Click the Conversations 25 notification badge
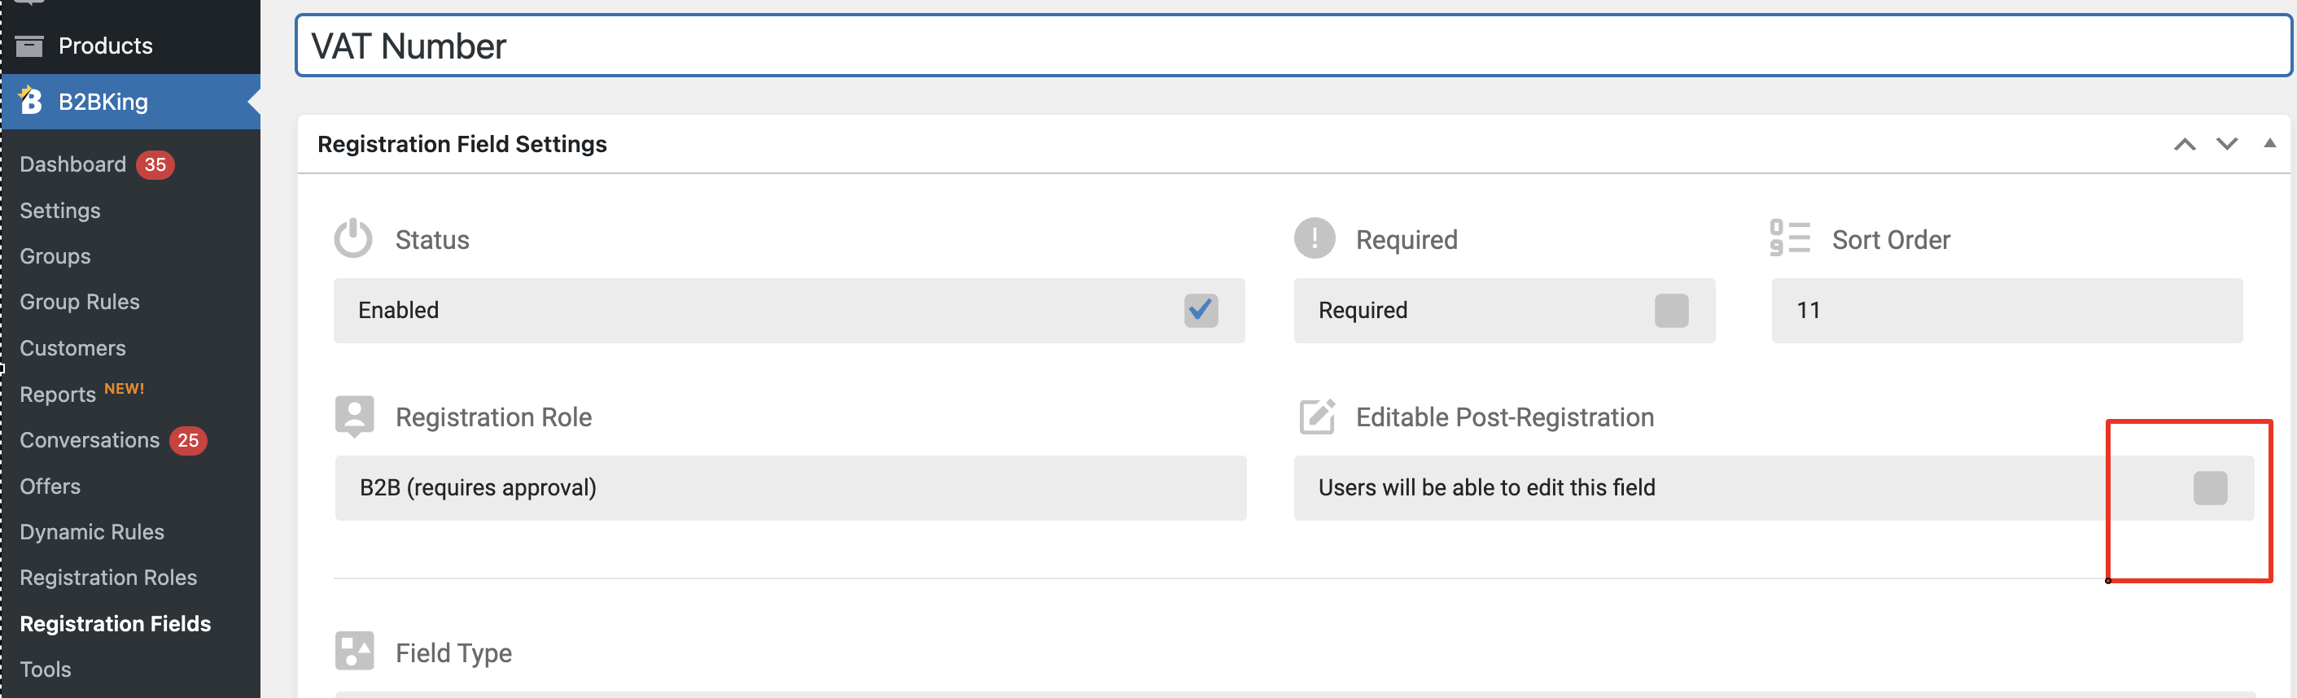Viewport: 2297px width, 698px height. [x=188, y=440]
